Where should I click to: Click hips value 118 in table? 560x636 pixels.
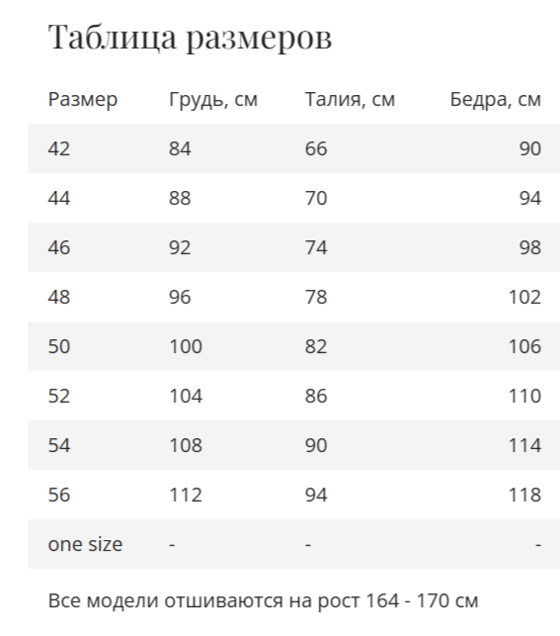tap(524, 495)
